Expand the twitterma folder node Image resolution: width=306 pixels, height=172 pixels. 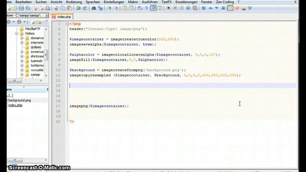point(22,65)
